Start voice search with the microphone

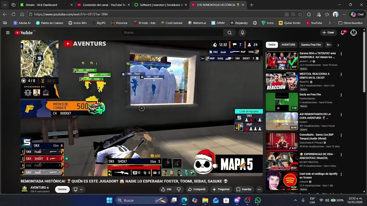[x=243, y=33]
